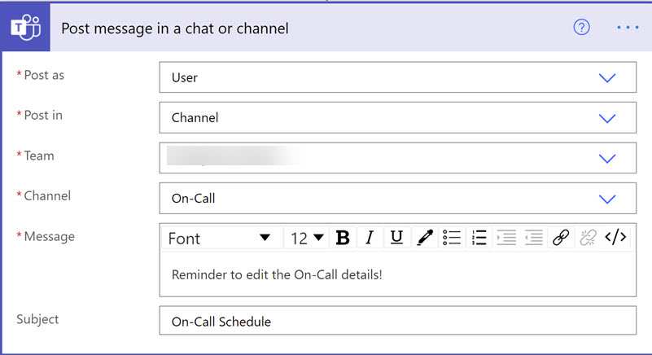Click the action title Post message in a chat or channel
Screen dimensions: 652x355
175,28
